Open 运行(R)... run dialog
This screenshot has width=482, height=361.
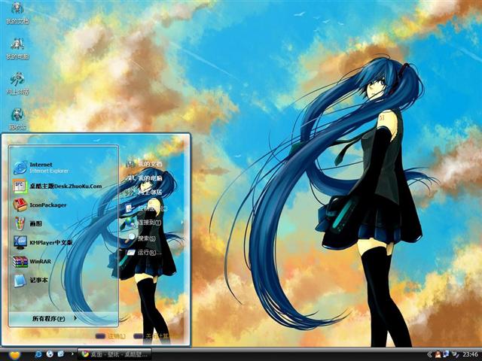(x=145, y=253)
